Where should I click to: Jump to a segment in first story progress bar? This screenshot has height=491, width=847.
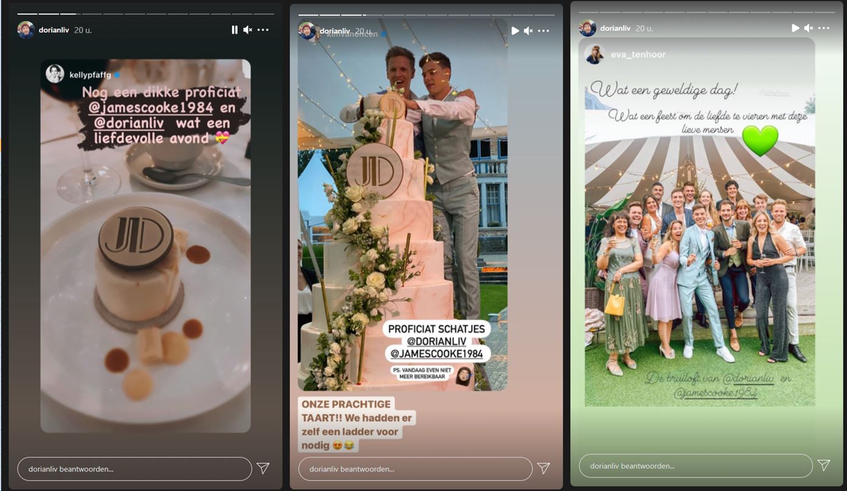click(146, 13)
